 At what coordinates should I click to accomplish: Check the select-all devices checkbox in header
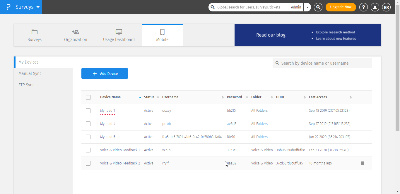pos(88,97)
